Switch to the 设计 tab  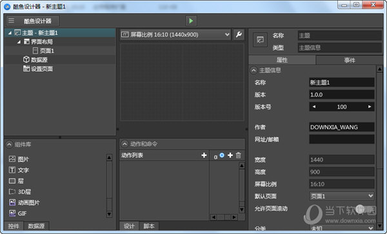point(129,226)
